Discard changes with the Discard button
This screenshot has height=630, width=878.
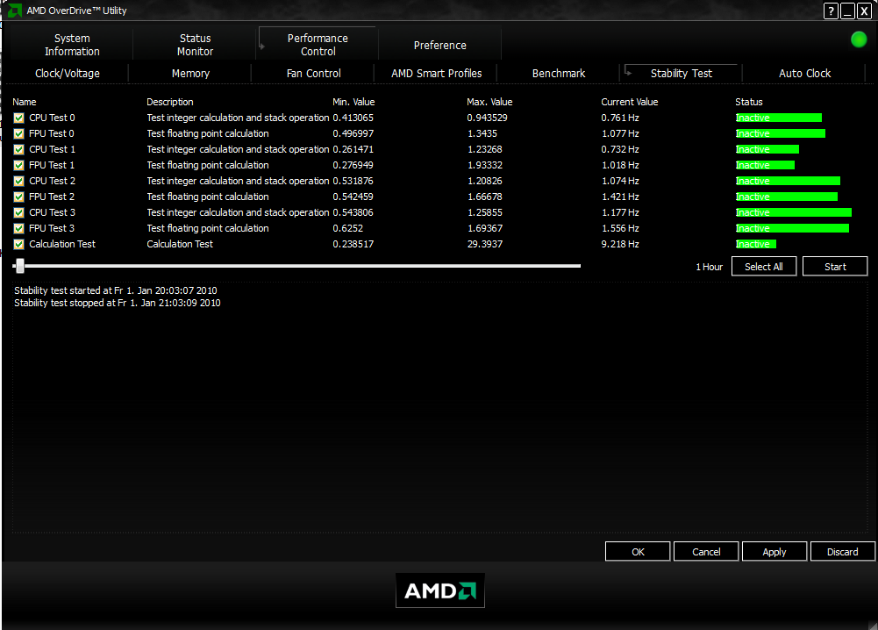(843, 552)
